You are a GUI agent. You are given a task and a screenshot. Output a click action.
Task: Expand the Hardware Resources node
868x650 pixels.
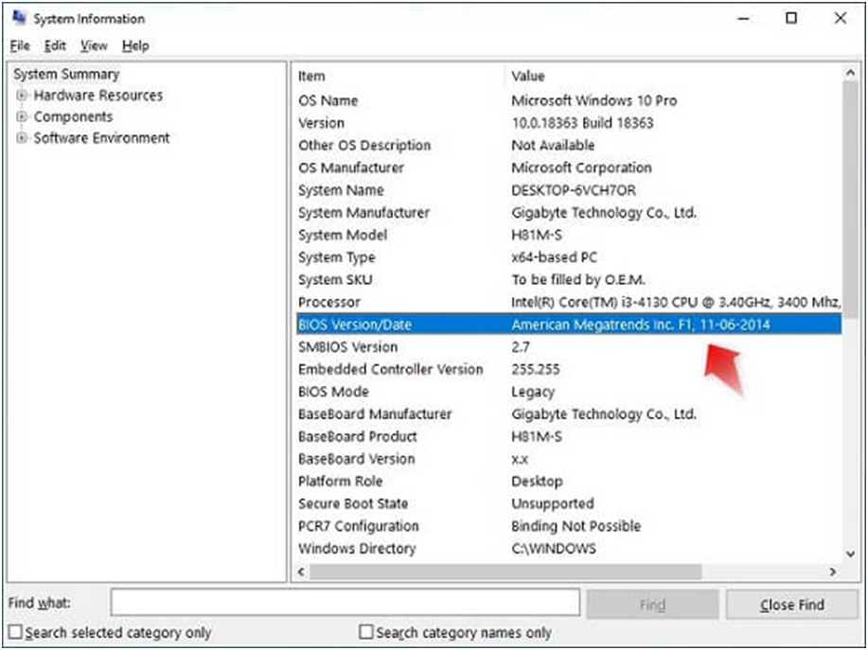point(22,96)
